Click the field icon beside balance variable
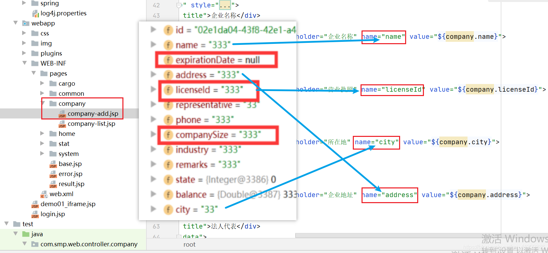Viewport: 548px width, 253px height. 168,194
